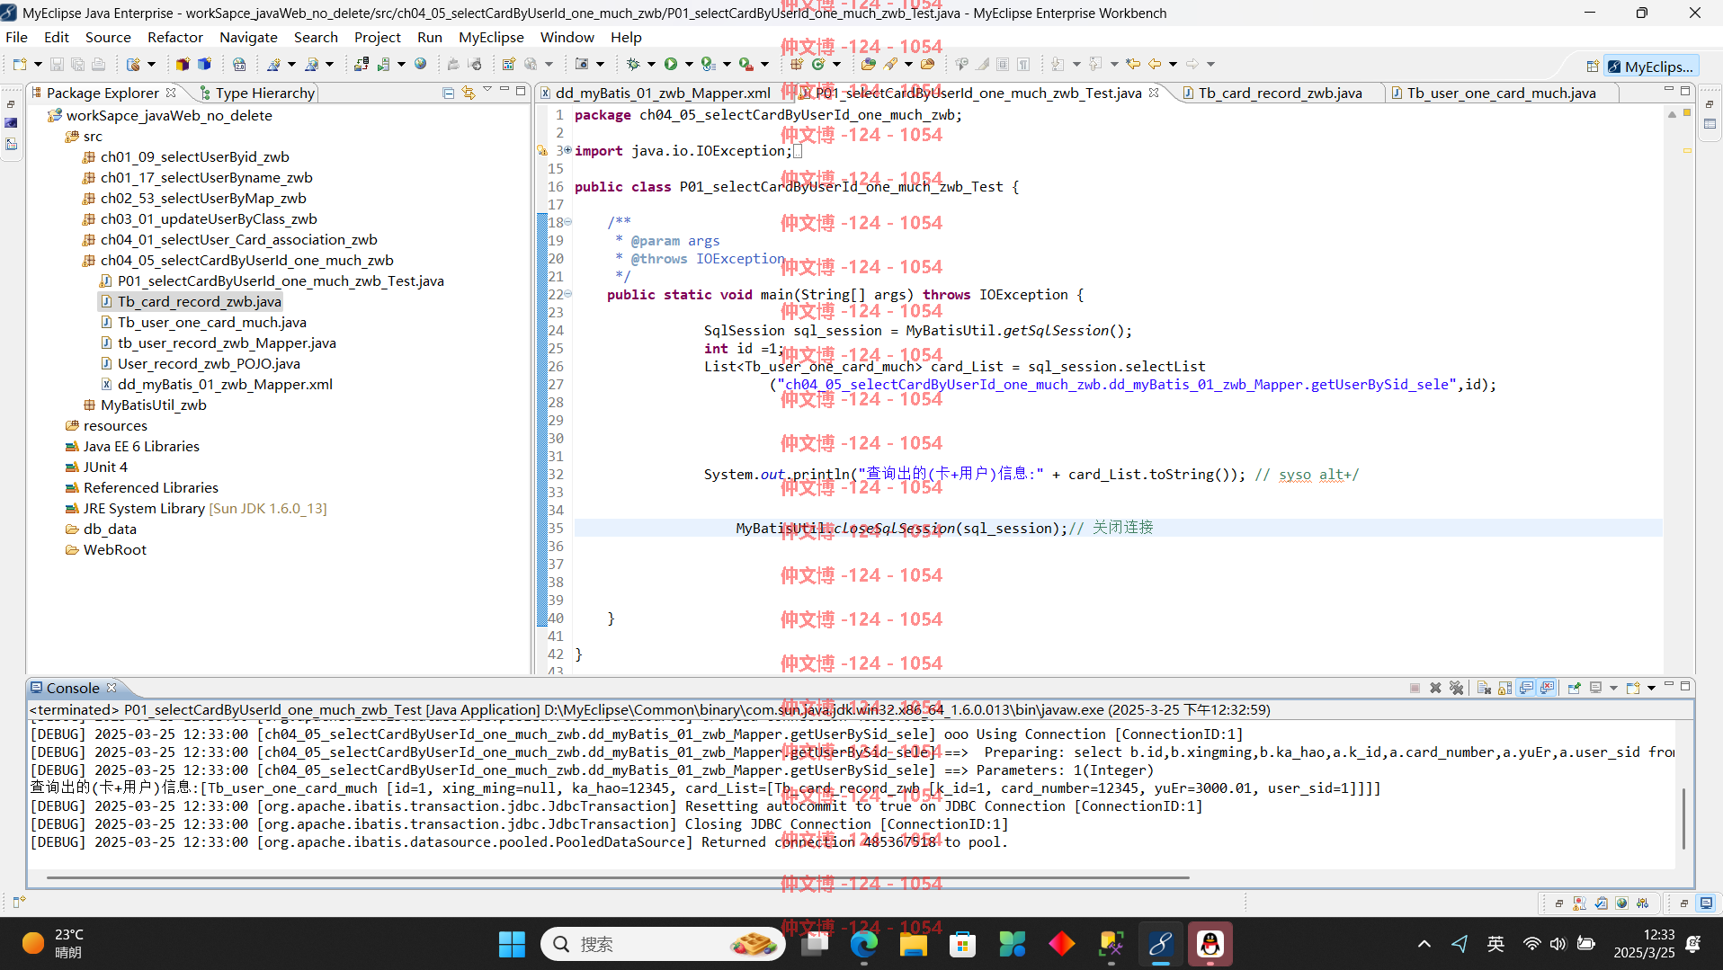This screenshot has width=1723, height=970.
Task: Collapse the Javadoc comment fold at line 18
Action: point(567,222)
